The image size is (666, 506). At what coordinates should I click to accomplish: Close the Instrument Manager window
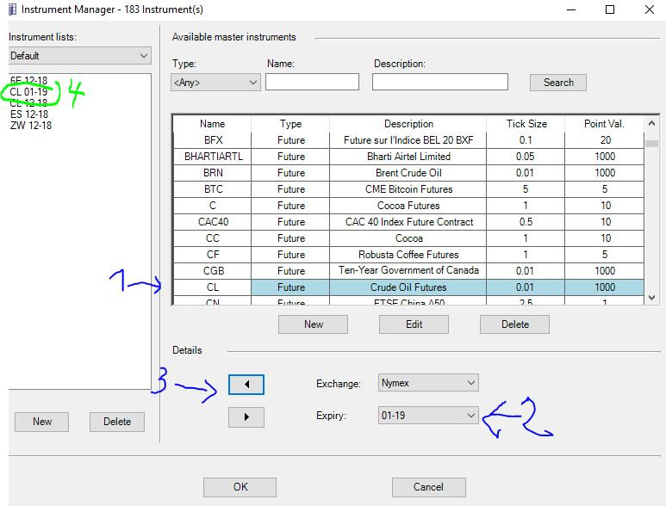(650, 9)
